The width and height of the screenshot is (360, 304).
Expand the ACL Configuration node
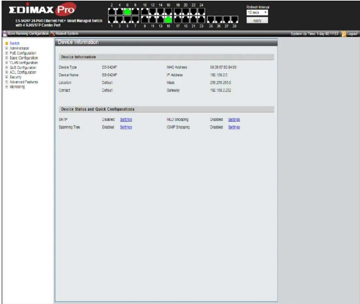[x=7, y=72]
